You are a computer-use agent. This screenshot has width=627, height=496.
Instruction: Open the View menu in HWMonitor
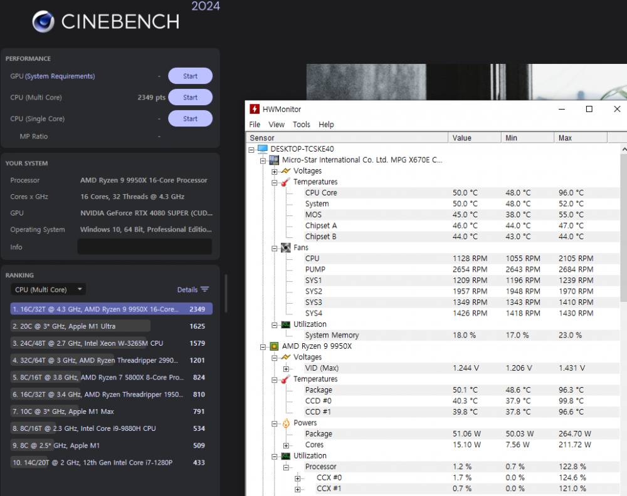[x=277, y=125]
